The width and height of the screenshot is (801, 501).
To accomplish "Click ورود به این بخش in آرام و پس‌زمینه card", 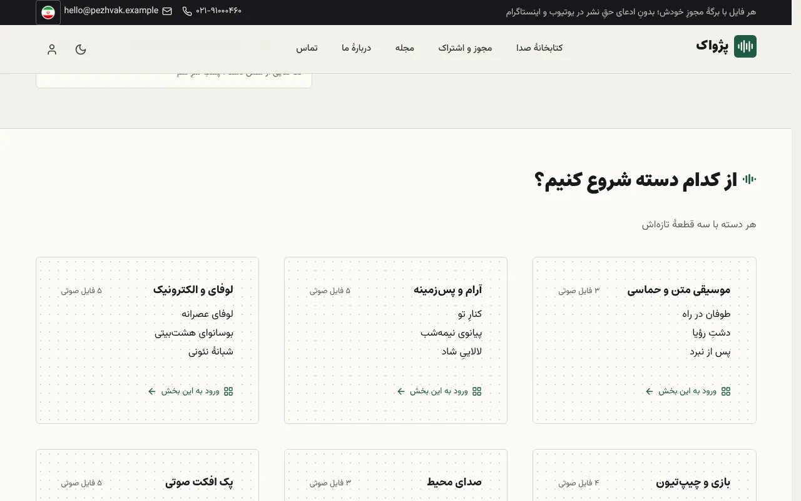I will click(439, 391).
